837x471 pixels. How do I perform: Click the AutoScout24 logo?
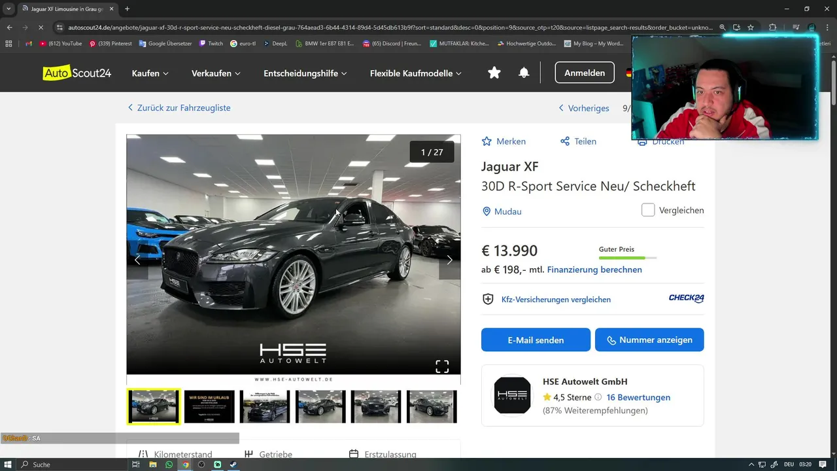[x=77, y=73]
